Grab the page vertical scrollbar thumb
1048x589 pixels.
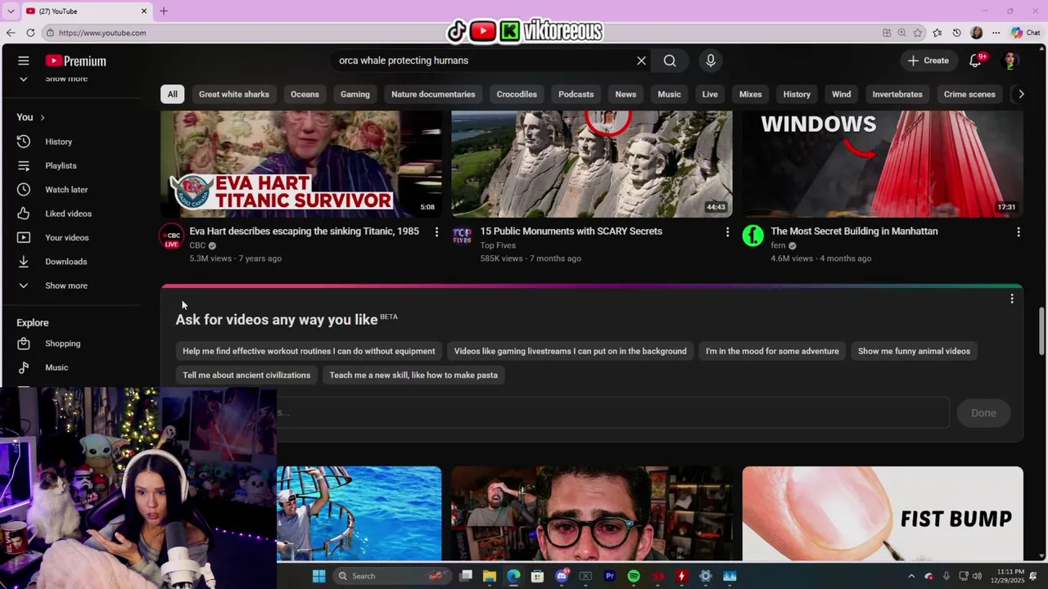(1042, 331)
